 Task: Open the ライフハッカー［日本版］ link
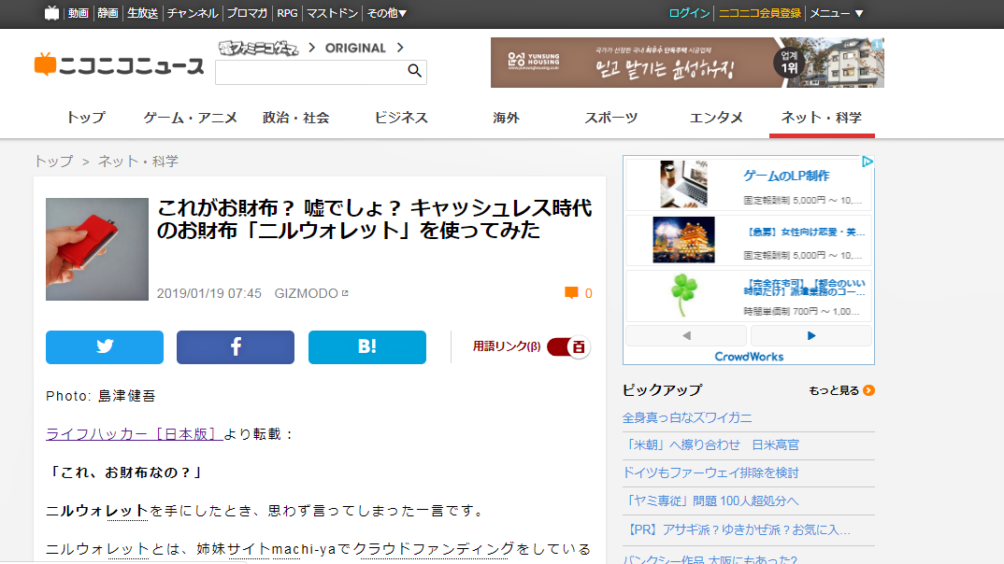134,433
